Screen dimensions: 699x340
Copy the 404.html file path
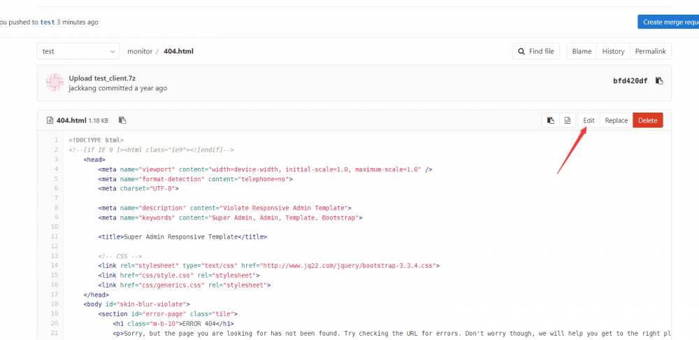(122, 120)
